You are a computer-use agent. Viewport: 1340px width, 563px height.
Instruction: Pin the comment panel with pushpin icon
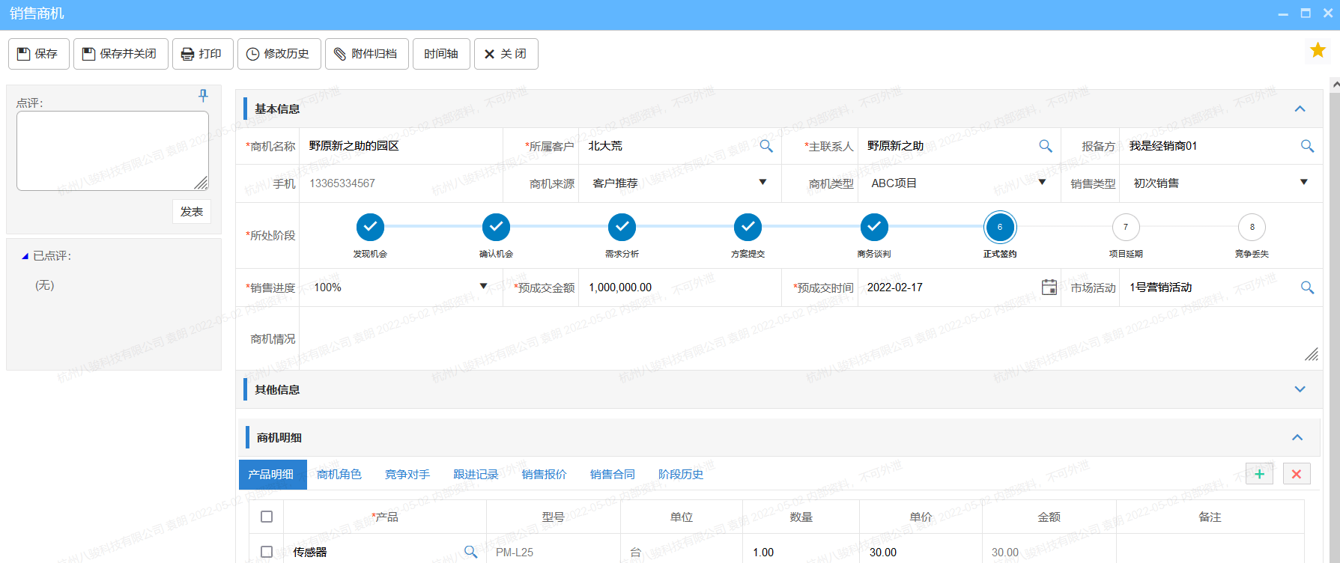[203, 95]
